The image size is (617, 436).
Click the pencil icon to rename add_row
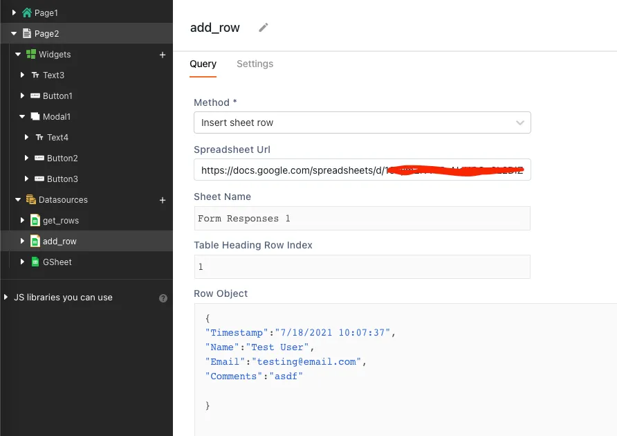click(x=263, y=27)
